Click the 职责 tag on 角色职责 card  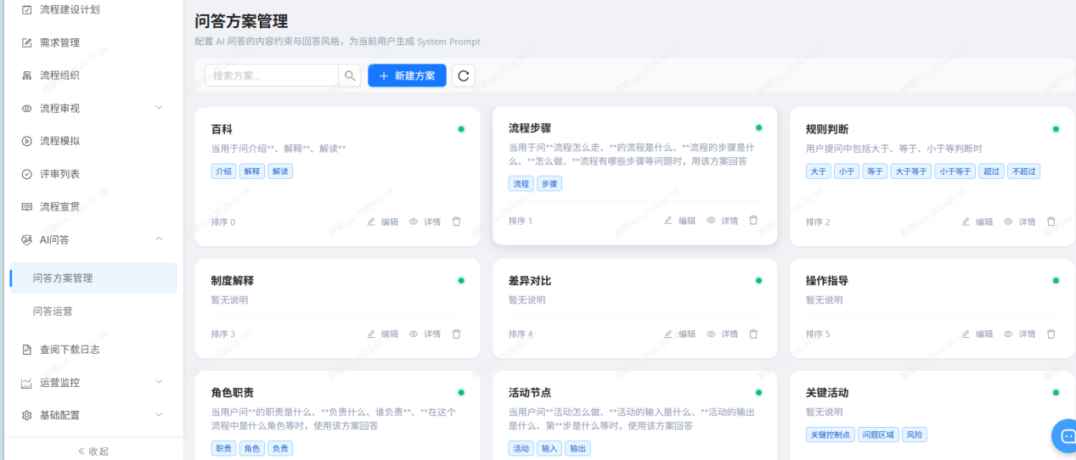224,448
